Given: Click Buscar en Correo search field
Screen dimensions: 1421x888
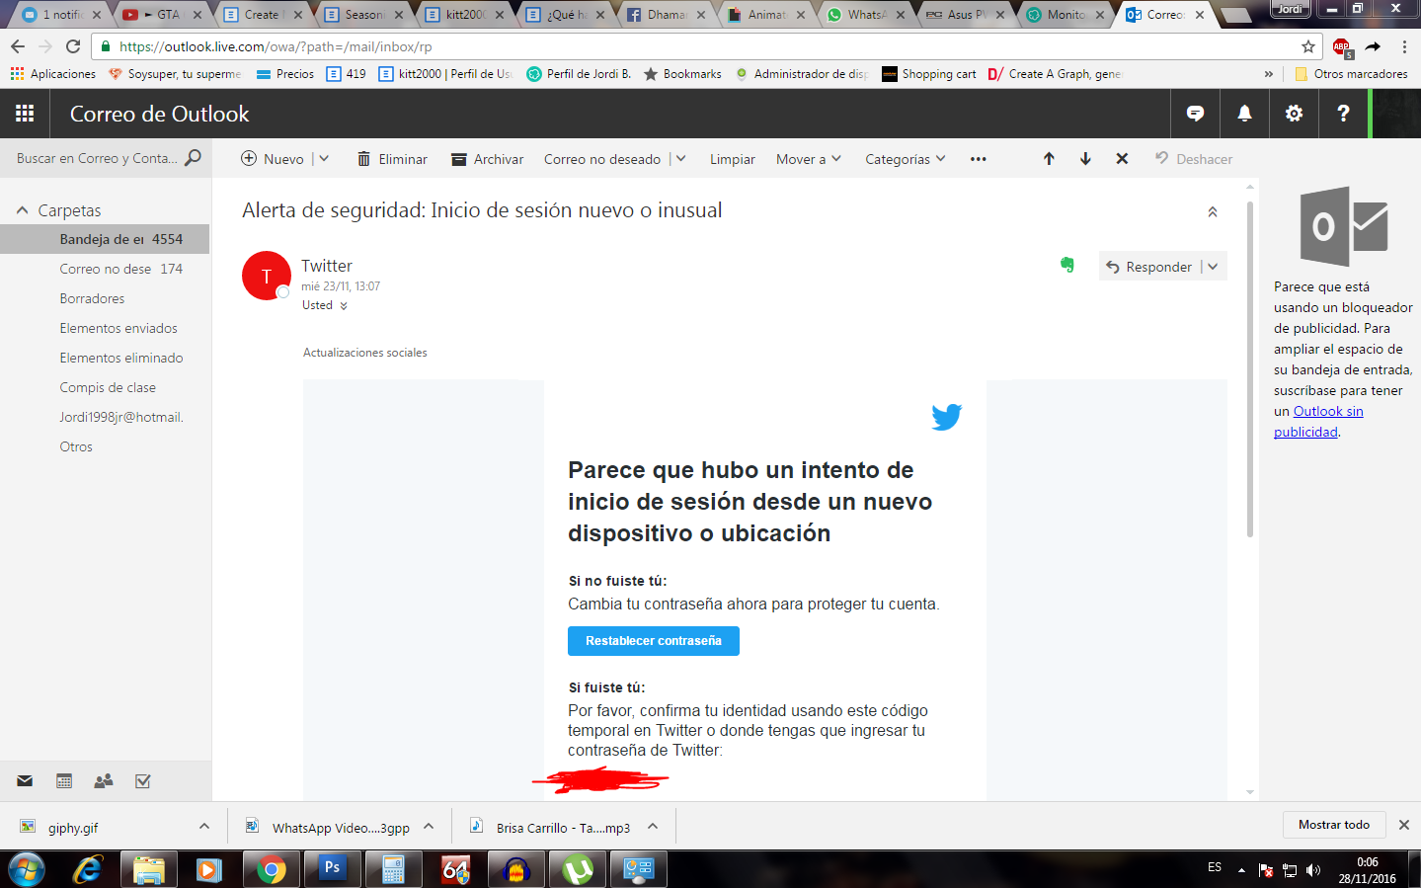Looking at the screenshot, I should pyautogui.click(x=97, y=158).
